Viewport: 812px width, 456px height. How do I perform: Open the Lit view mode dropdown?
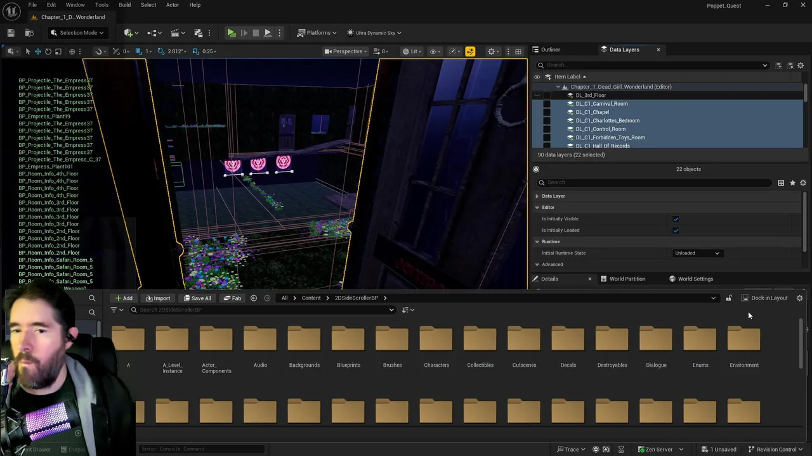pyautogui.click(x=413, y=51)
